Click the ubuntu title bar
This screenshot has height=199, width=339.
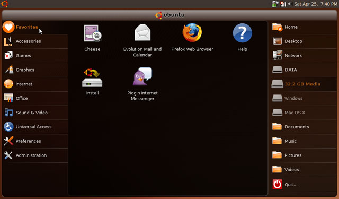coord(169,15)
